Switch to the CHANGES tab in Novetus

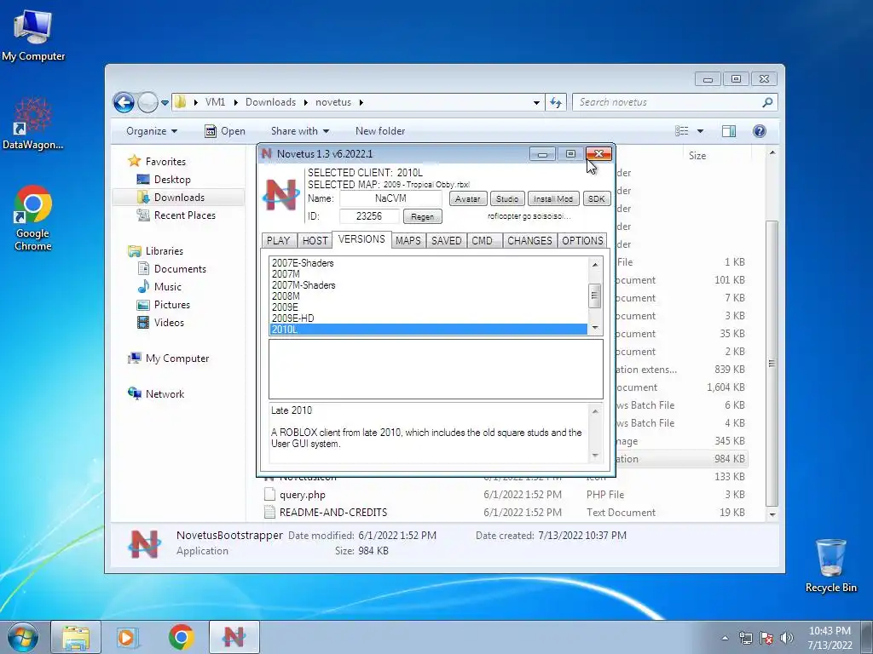click(529, 241)
